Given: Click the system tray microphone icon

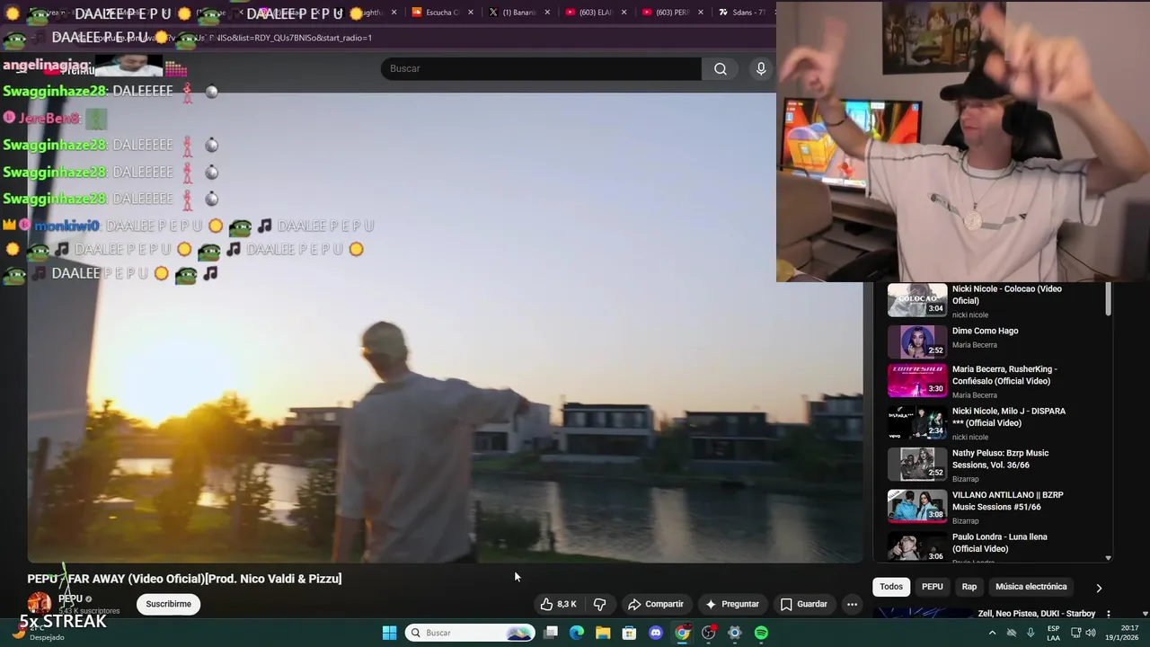Looking at the screenshot, I should (x=1031, y=633).
